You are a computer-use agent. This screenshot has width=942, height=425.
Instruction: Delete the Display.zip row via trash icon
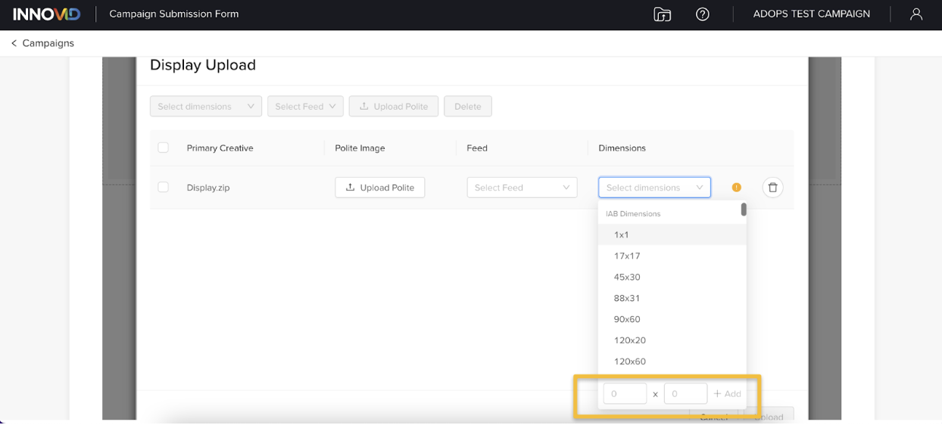coord(772,188)
